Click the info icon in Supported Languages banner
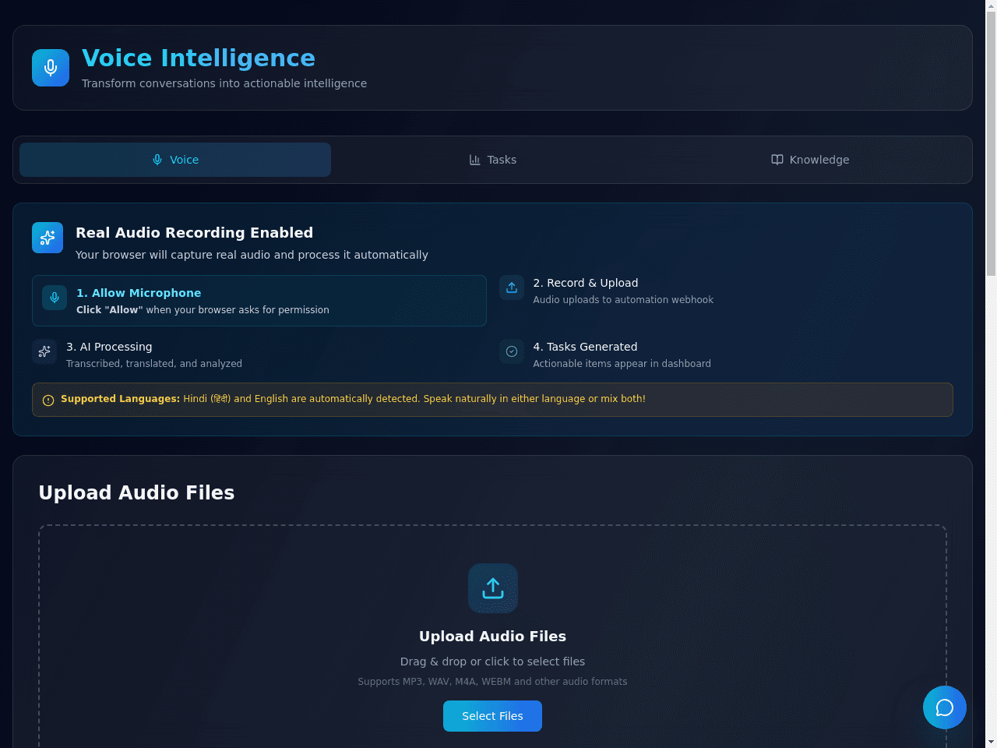Image resolution: width=997 pixels, height=748 pixels. coord(48,400)
